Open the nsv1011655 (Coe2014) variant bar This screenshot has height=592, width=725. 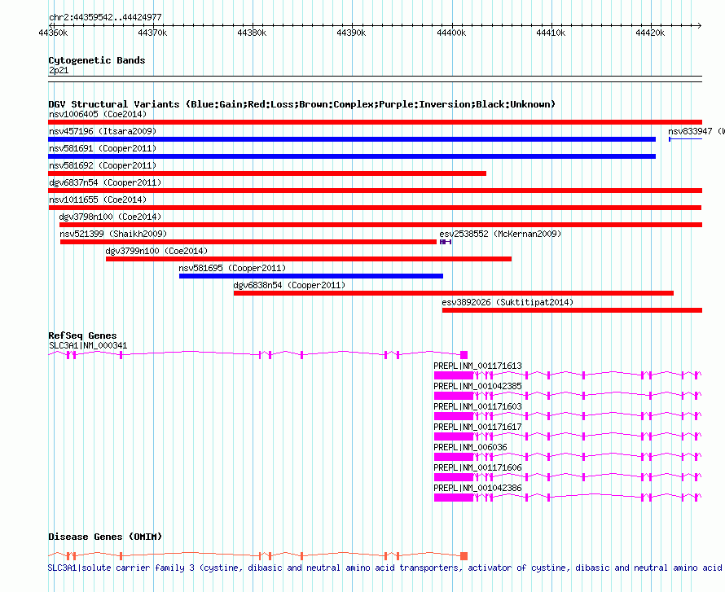(x=375, y=208)
